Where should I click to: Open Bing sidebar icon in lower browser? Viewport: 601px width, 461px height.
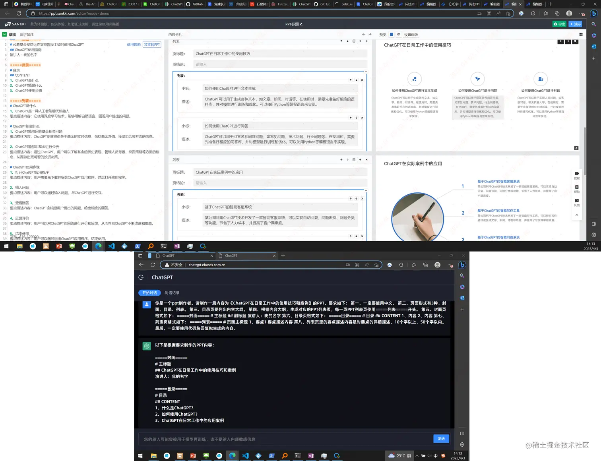(x=462, y=265)
